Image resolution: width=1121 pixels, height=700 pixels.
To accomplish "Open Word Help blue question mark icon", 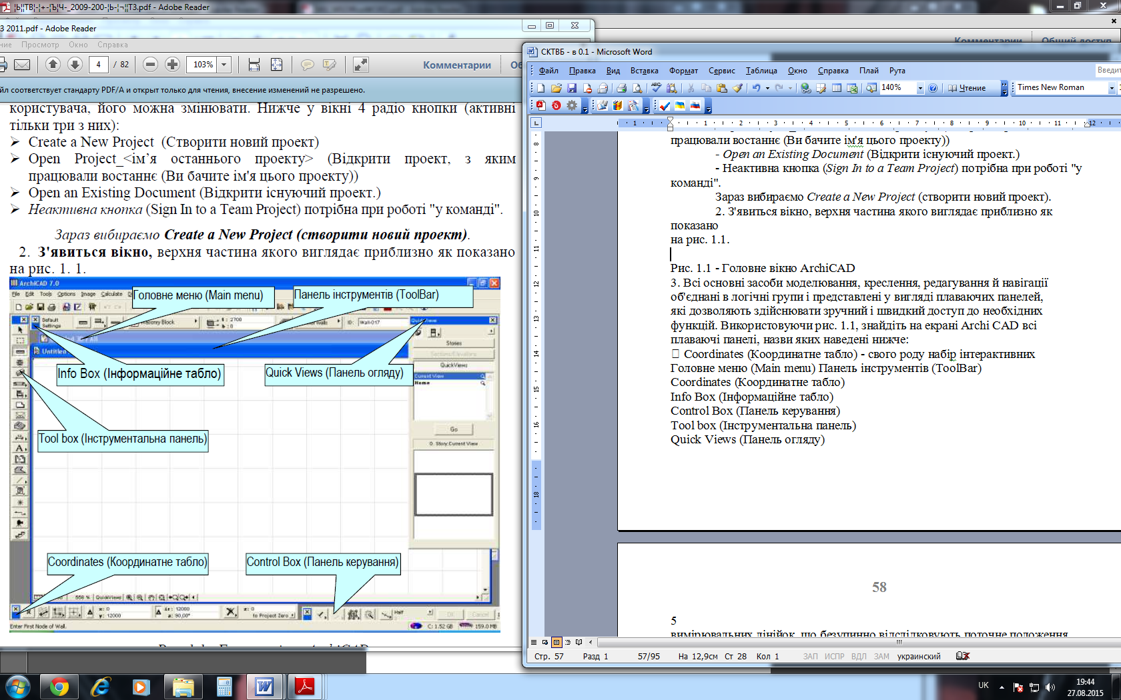I will tap(933, 88).
